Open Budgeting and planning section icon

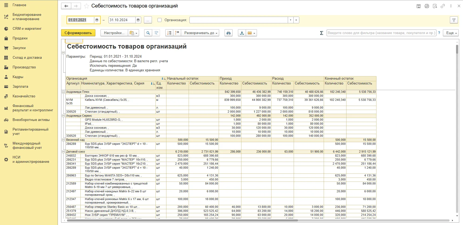(x=6, y=17)
